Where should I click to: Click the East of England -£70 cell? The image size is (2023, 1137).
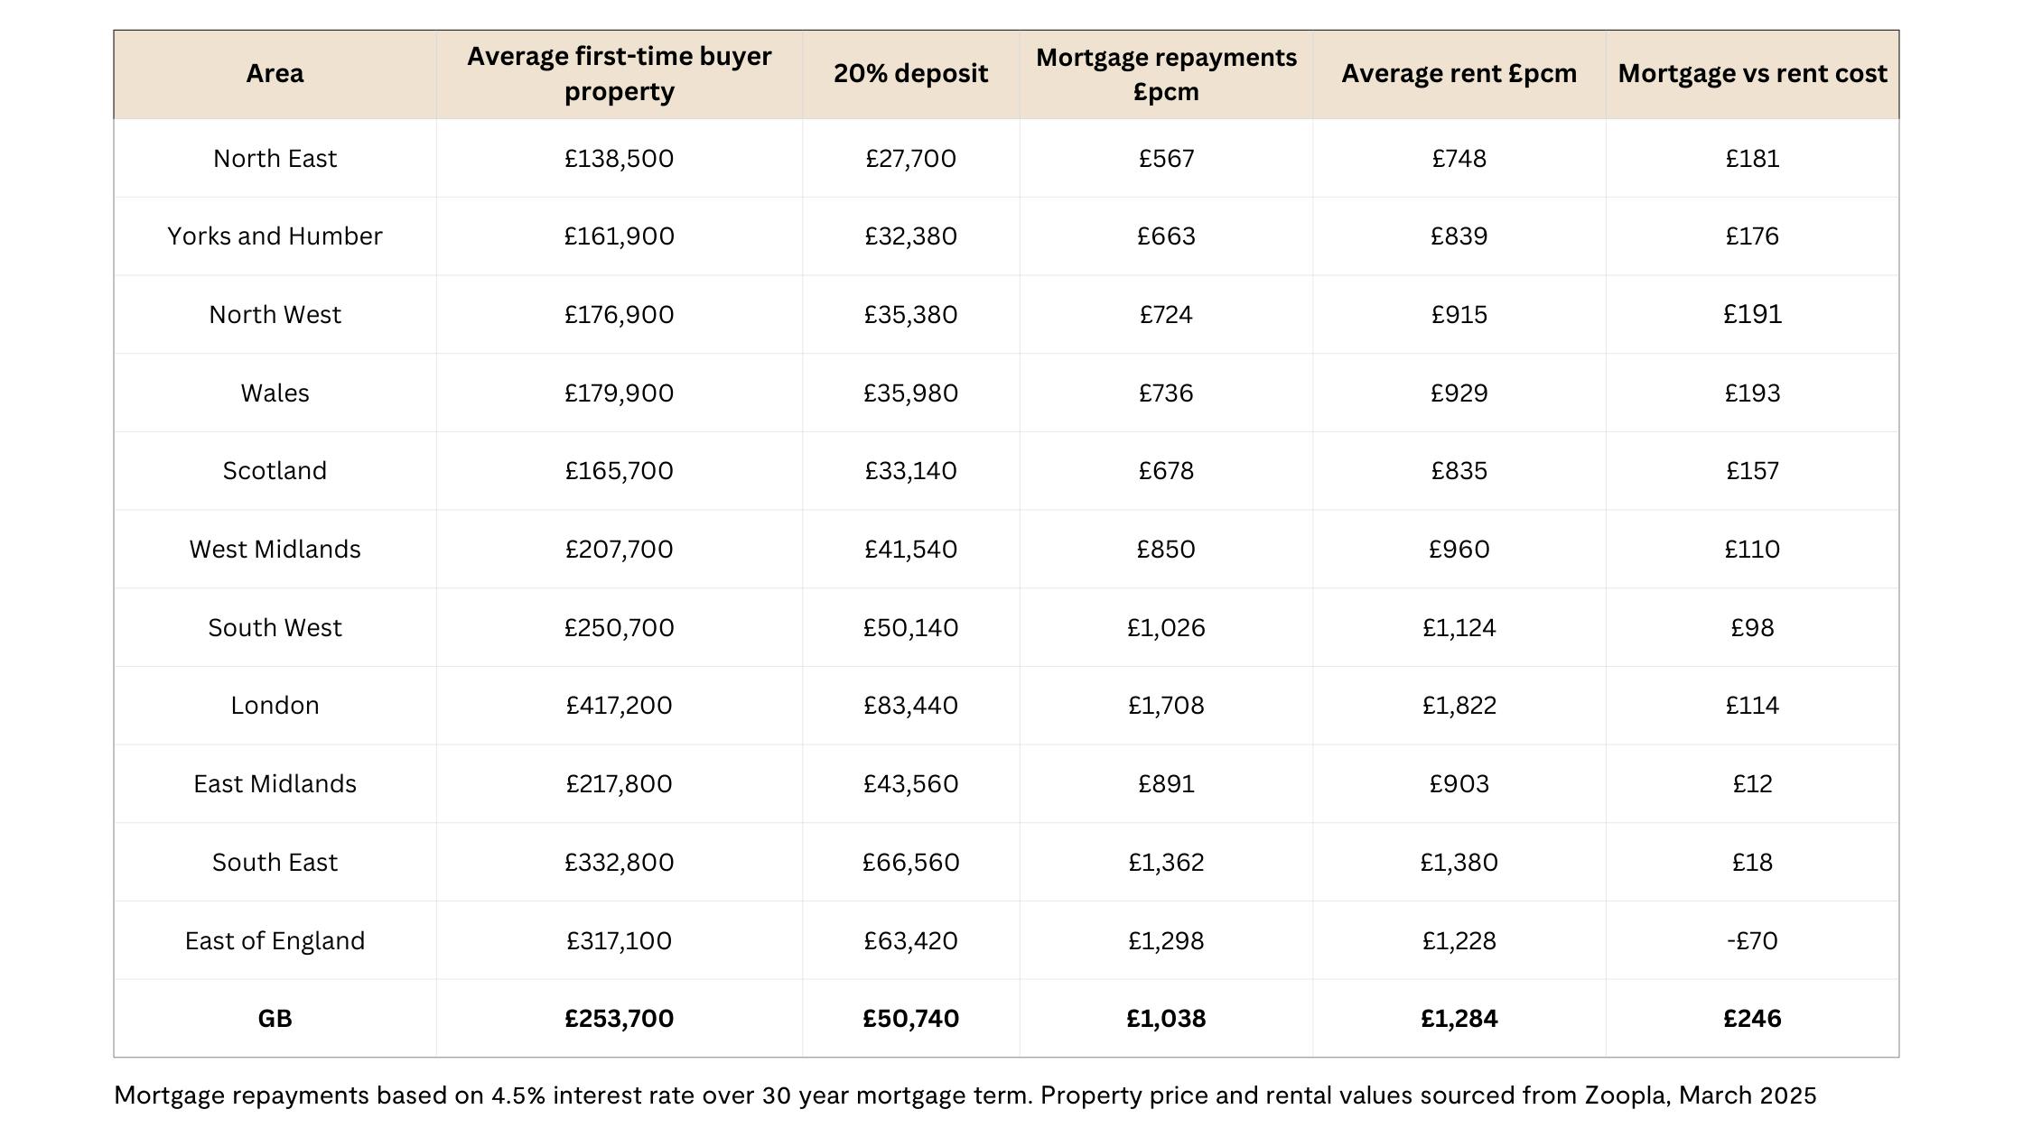tap(1752, 941)
